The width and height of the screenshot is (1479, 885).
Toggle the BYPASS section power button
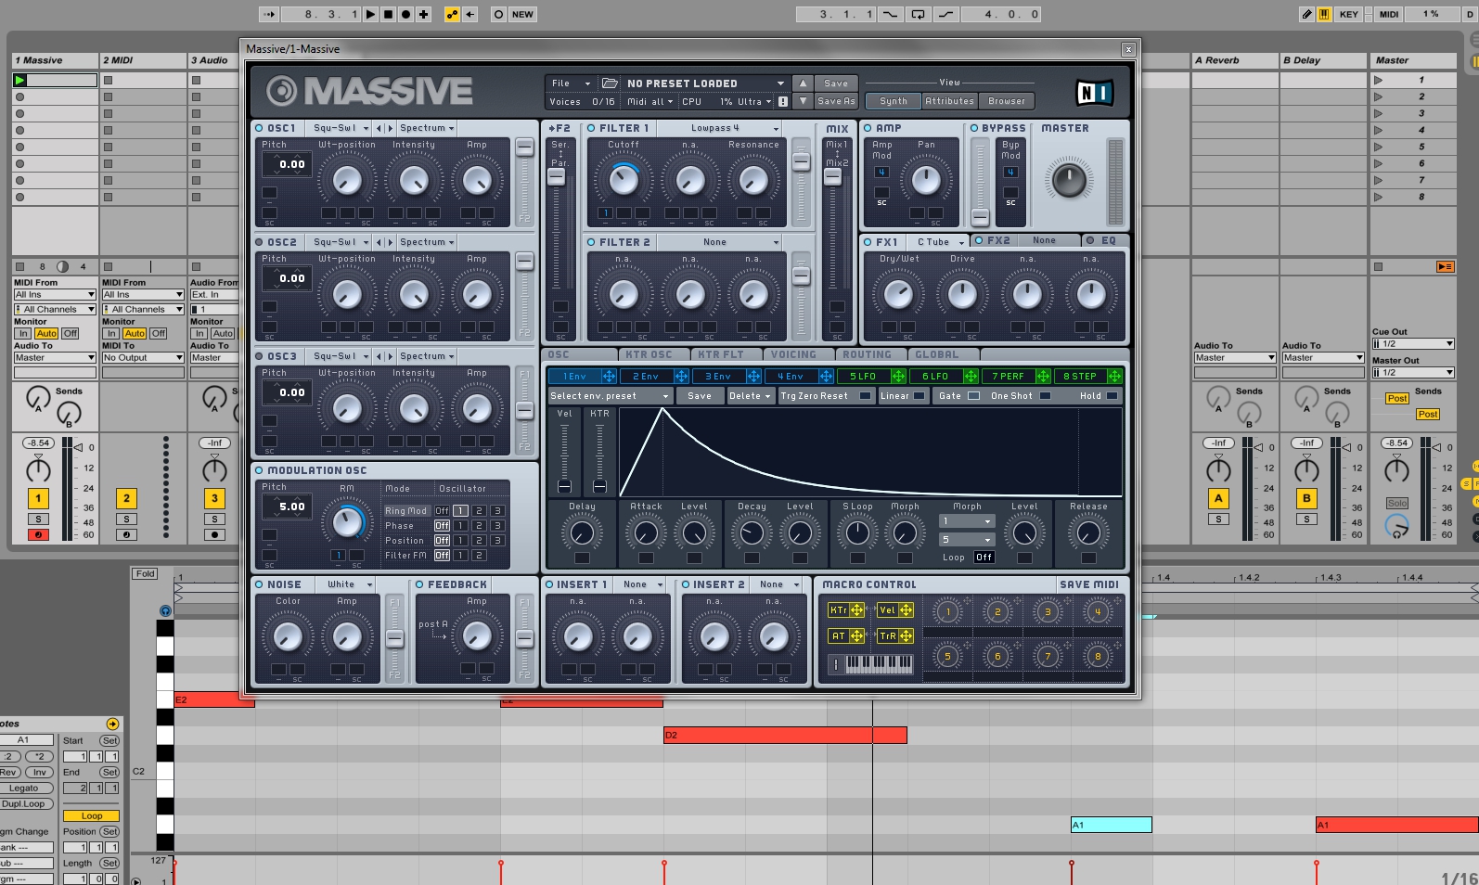(974, 128)
